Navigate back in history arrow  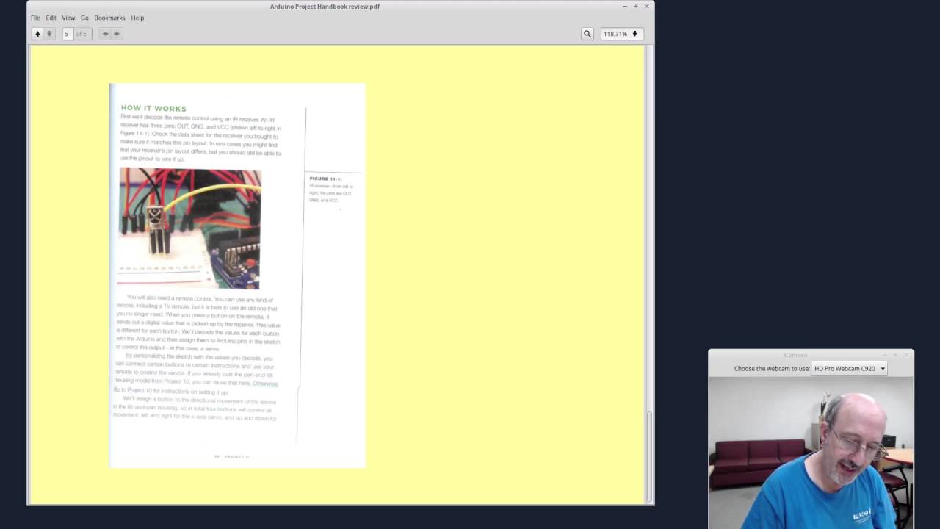(x=105, y=34)
